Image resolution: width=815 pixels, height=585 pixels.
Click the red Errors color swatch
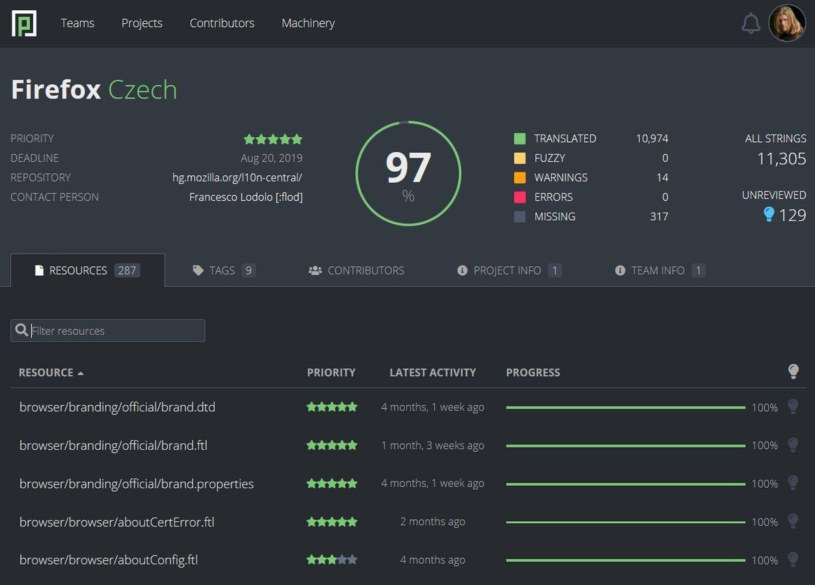click(x=520, y=197)
